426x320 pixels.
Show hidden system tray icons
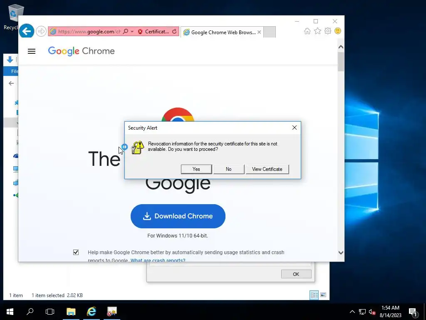point(352,312)
